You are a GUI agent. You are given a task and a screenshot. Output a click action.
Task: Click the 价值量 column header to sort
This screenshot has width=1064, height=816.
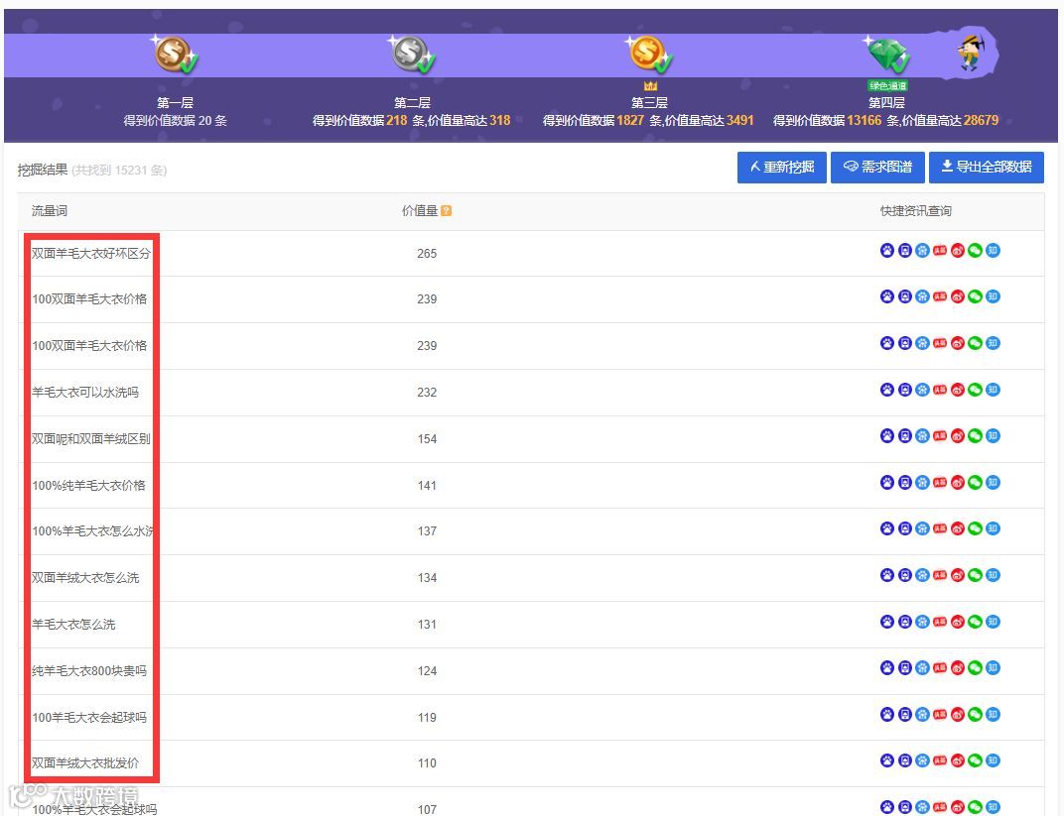[420, 210]
